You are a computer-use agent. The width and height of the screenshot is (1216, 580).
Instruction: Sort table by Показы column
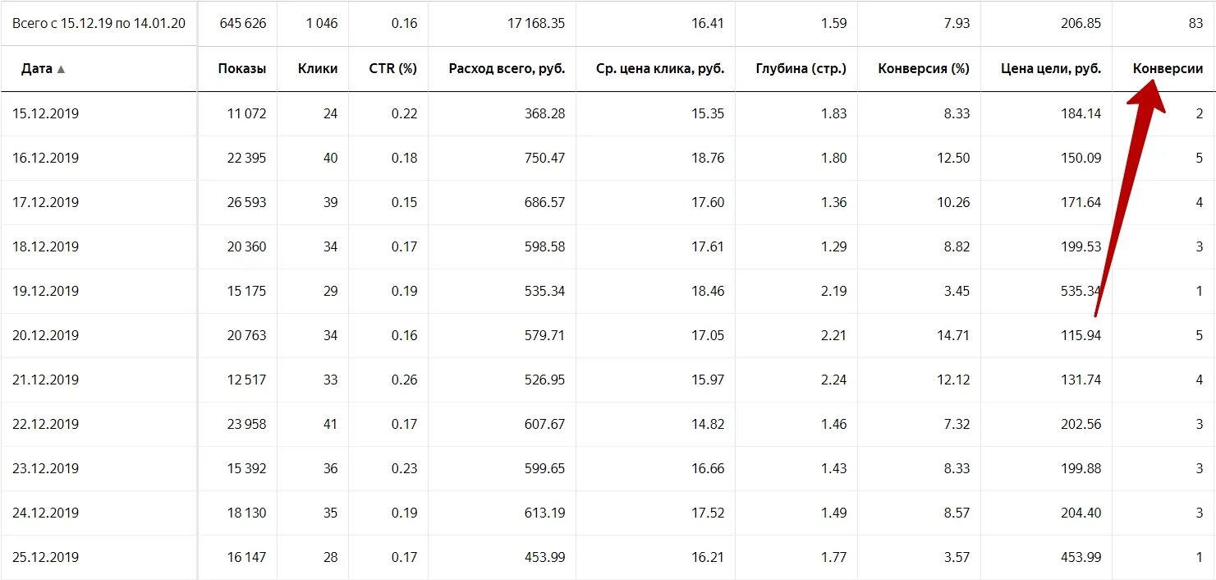241,69
